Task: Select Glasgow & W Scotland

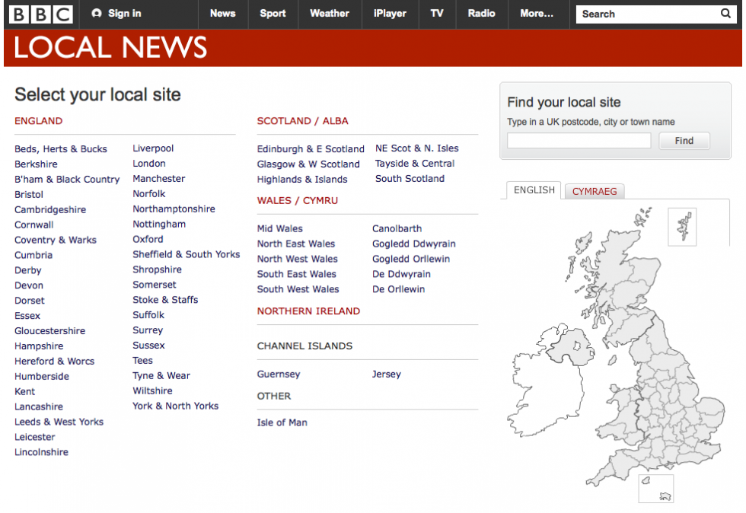Action: [x=308, y=164]
